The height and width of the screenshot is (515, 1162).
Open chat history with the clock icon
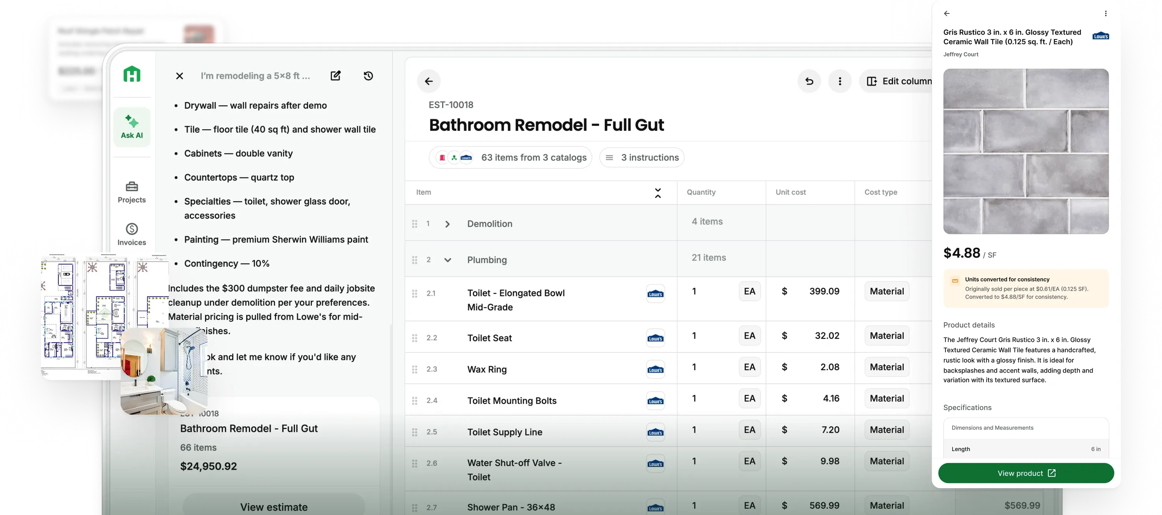tap(368, 76)
